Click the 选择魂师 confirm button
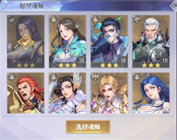This screenshot has width=177, height=140. [x=88, y=127]
